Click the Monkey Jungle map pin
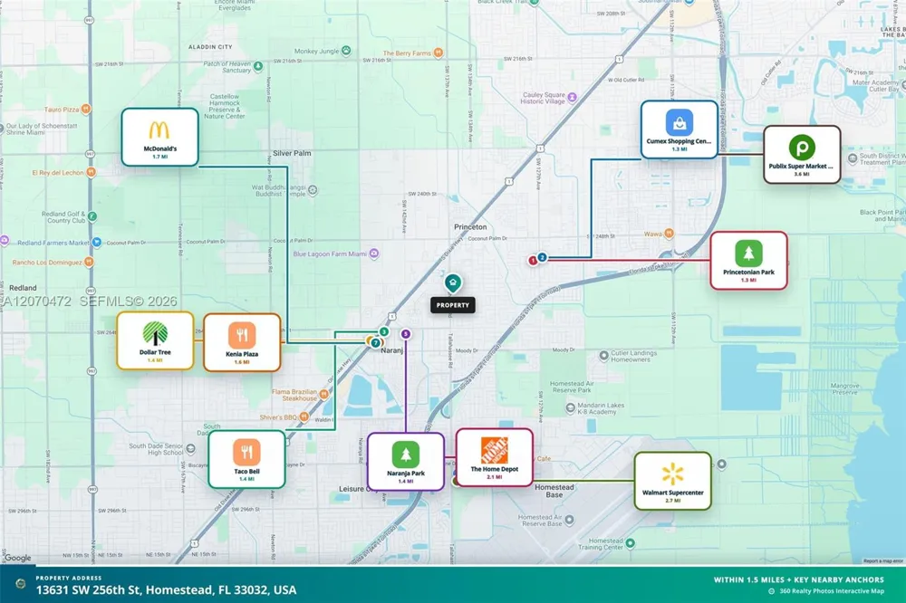This screenshot has width=906, height=603. point(346,51)
